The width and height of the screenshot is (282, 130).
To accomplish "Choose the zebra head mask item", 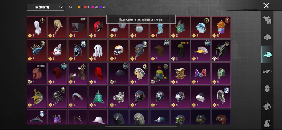I will click(x=118, y=97).
